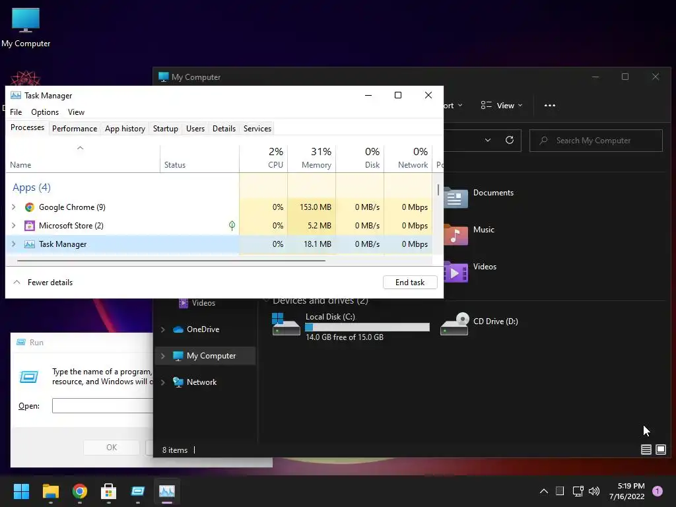The width and height of the screenshot is (676, 507).
Task: Click the Run taskbar icon
Action: (138, 491)
